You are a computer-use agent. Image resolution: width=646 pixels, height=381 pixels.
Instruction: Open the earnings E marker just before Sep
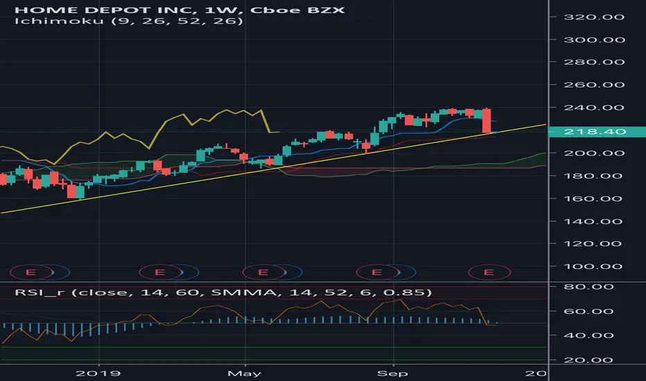377,272
